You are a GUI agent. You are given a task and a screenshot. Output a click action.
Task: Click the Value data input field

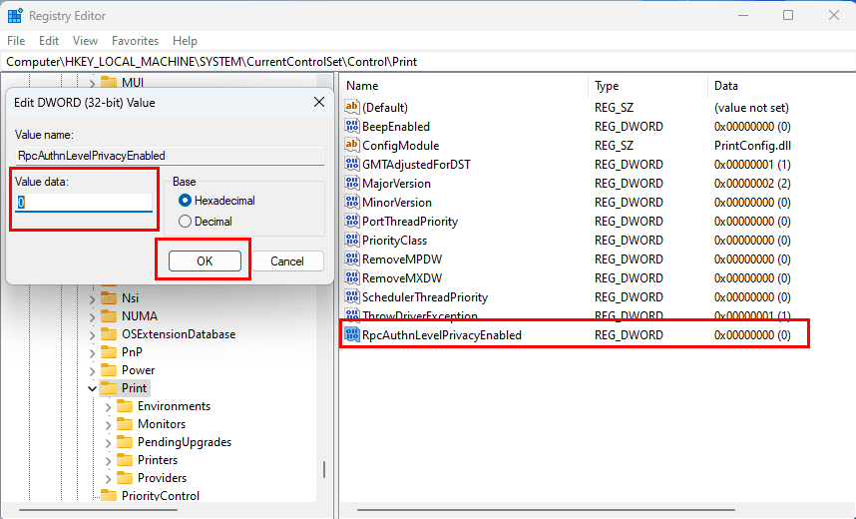[84, 203]
